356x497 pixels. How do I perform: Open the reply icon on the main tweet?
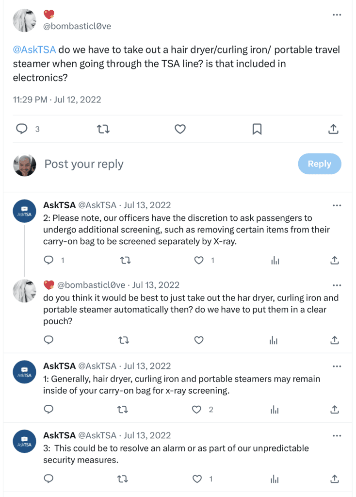22,129
